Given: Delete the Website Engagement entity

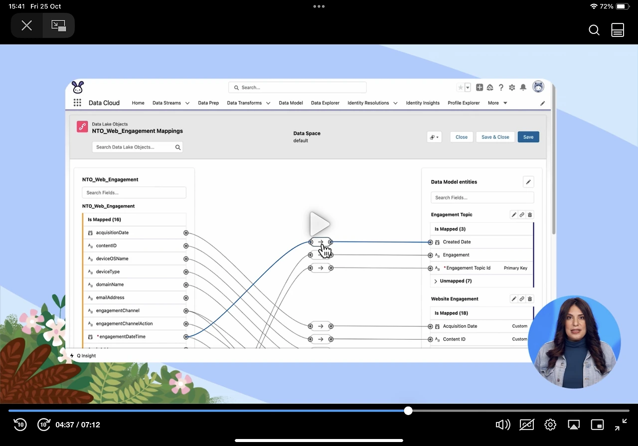Looking at the screenshot, I should [x=530, y=299].
